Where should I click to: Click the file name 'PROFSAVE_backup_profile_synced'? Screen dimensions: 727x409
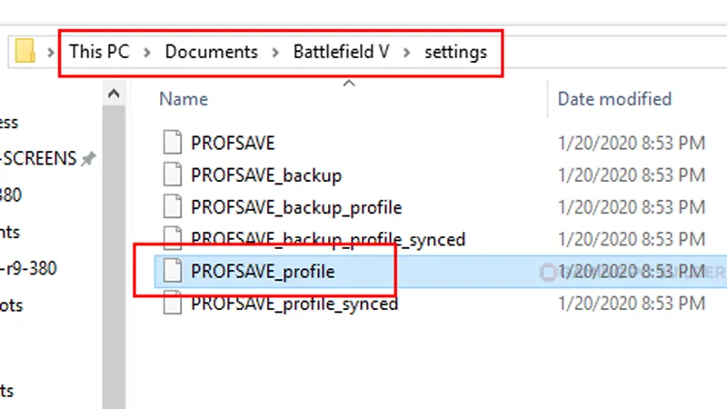click(x=328, y=239)
